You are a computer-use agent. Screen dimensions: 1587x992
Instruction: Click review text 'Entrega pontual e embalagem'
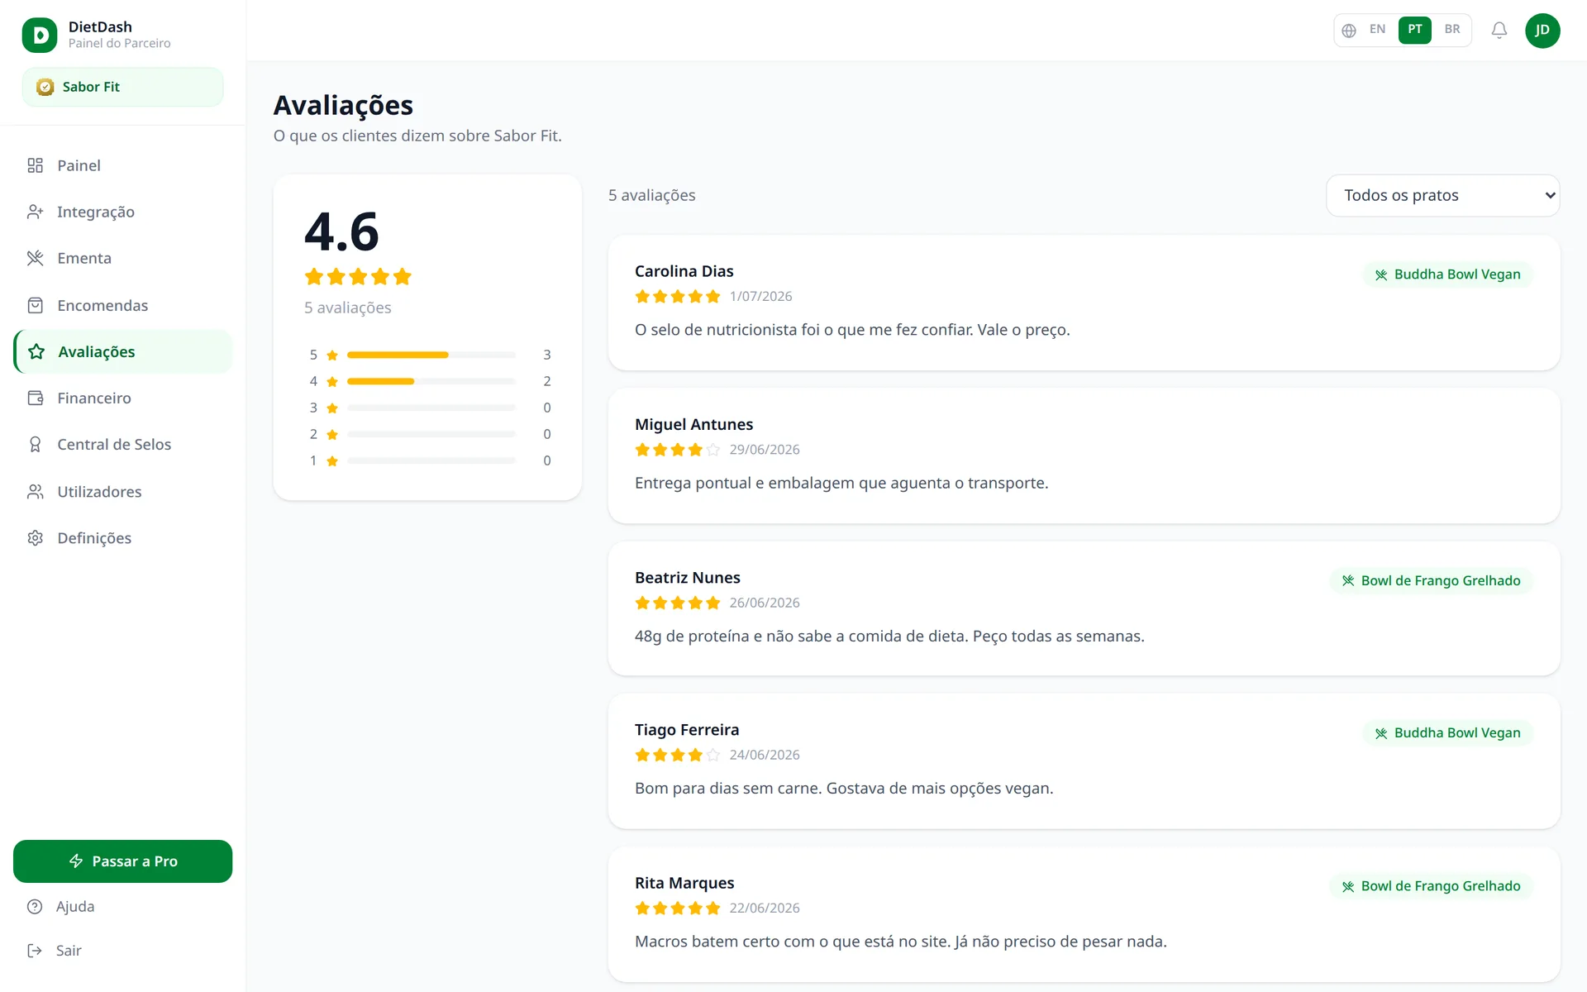841,483
